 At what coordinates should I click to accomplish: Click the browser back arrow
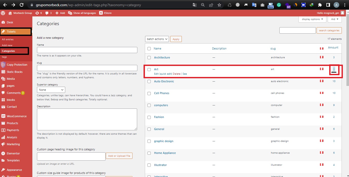coord(5,5)
